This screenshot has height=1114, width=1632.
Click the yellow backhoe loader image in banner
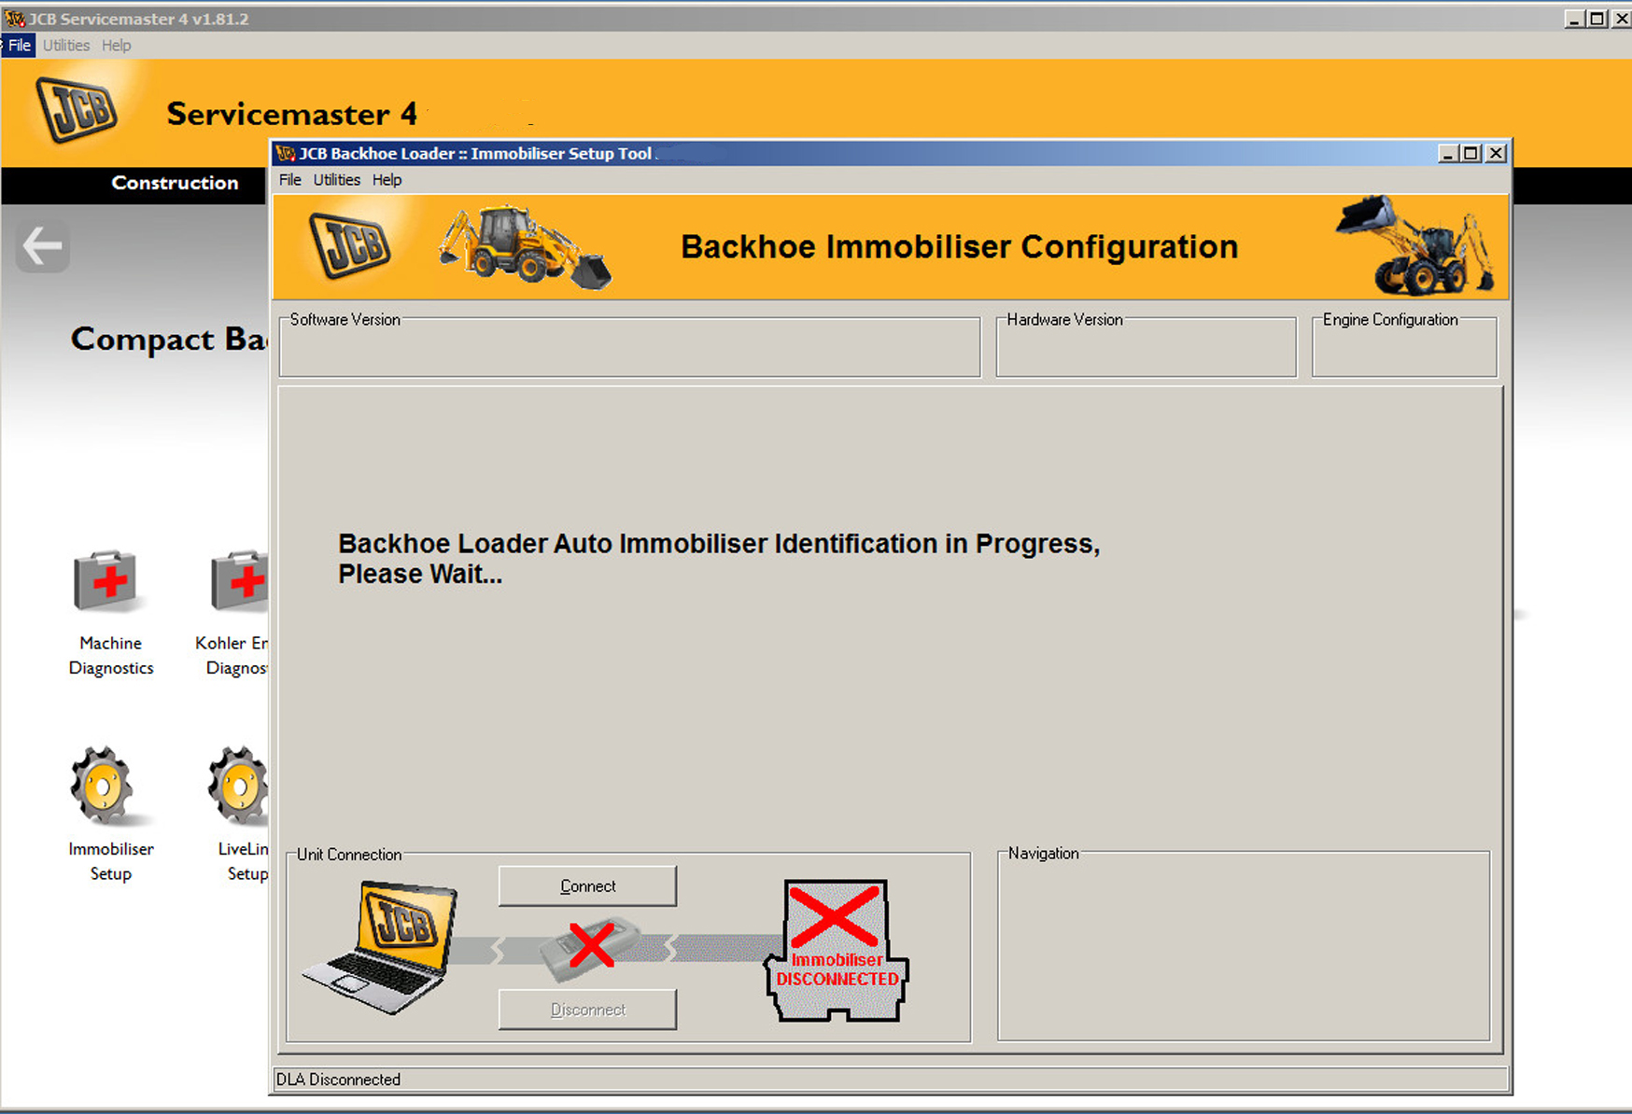(525, 246)
